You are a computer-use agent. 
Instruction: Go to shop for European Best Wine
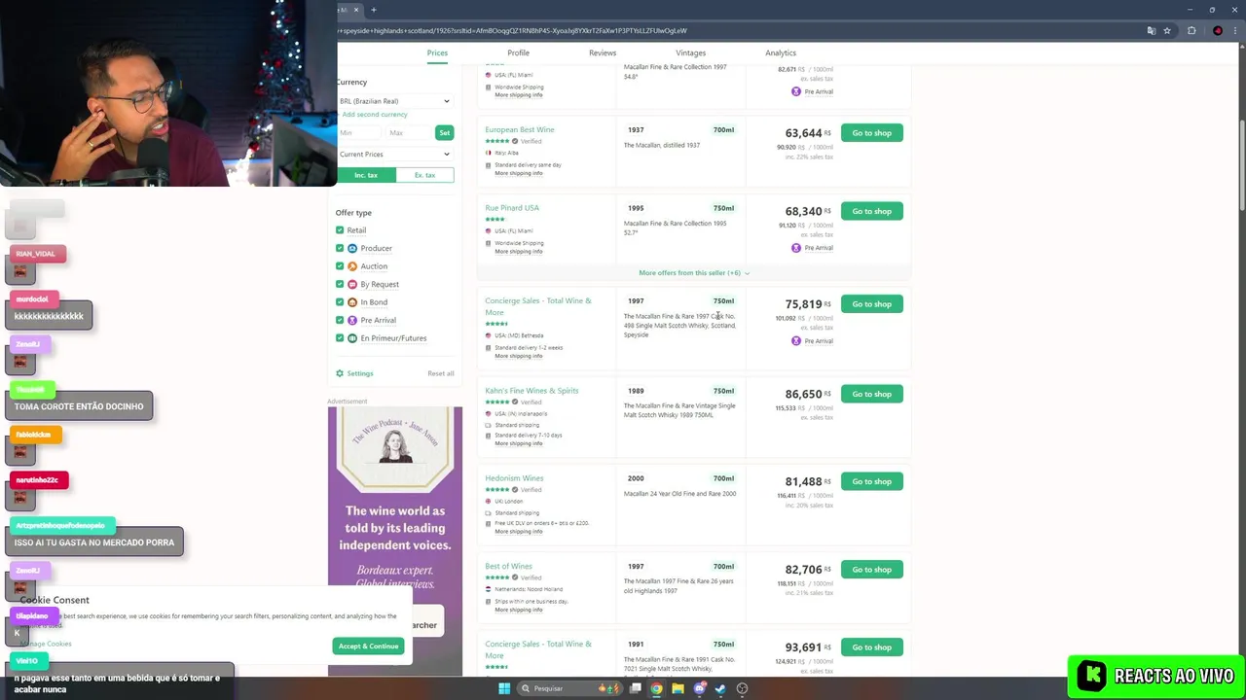pos(871,133)
